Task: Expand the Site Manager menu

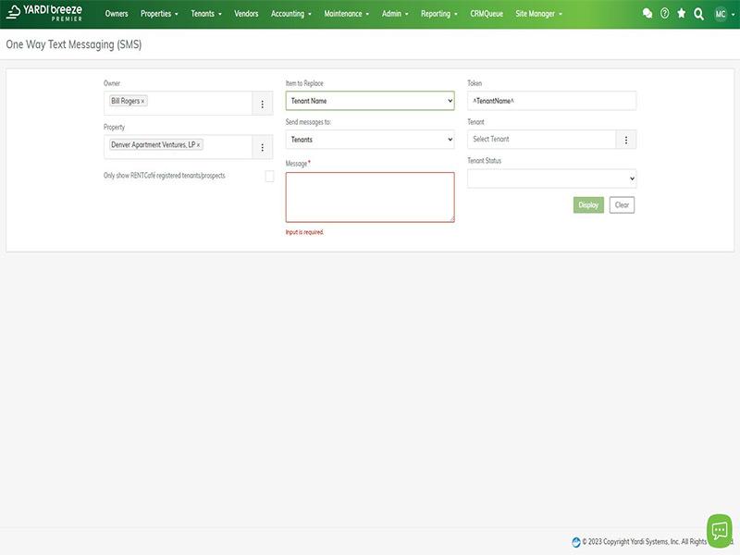Action: pyautogui.click(x=538, y=14)
